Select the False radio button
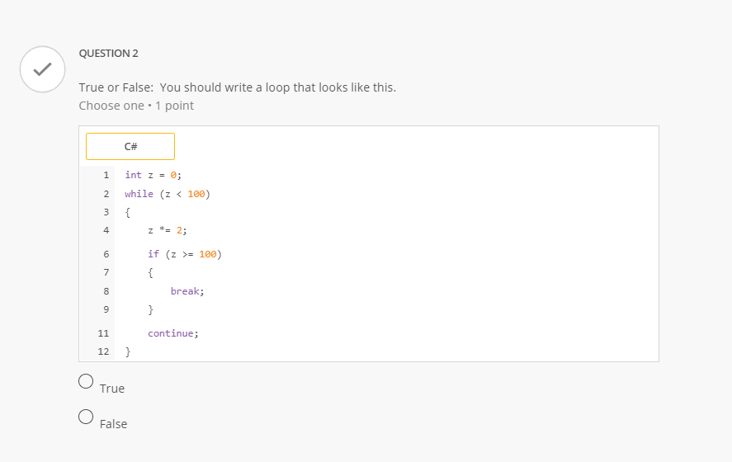The width and height of the screenshot is (732, 462). [x=86, y=417]
